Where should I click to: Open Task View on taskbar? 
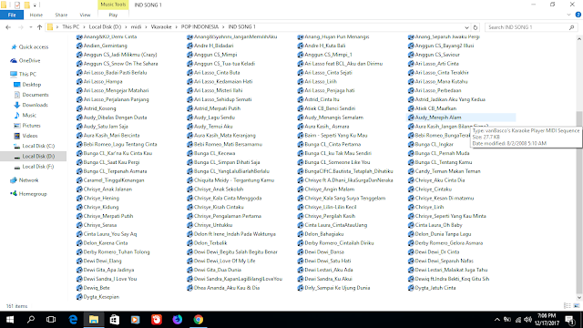[x=51, y=320]
